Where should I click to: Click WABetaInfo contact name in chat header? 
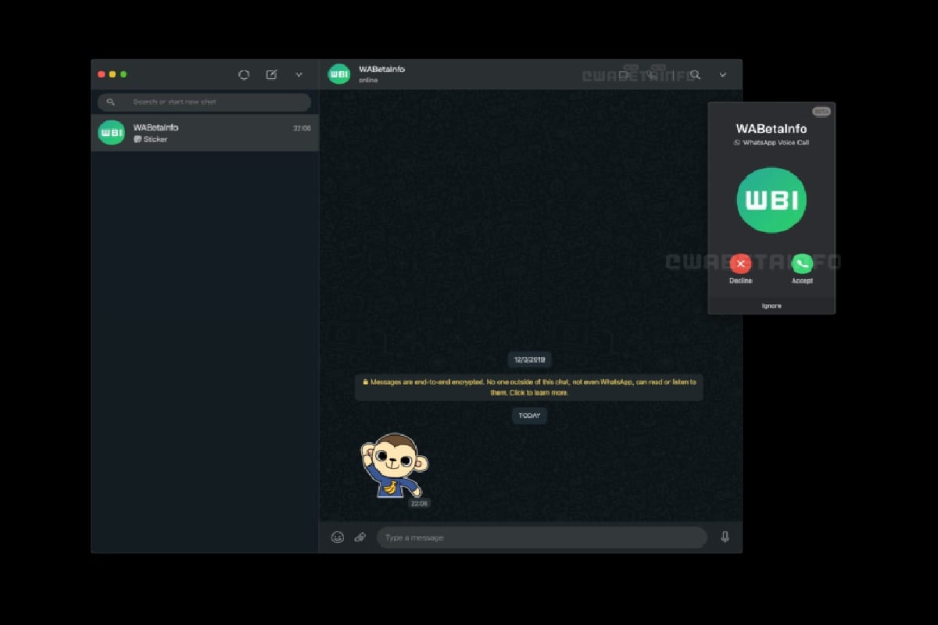(381, 70)
